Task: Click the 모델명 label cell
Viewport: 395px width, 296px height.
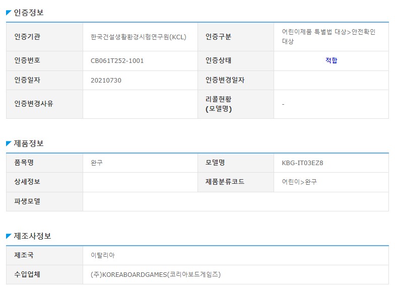Action: [x=236, y=163]
